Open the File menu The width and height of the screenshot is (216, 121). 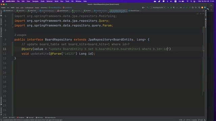pos(18,1)
